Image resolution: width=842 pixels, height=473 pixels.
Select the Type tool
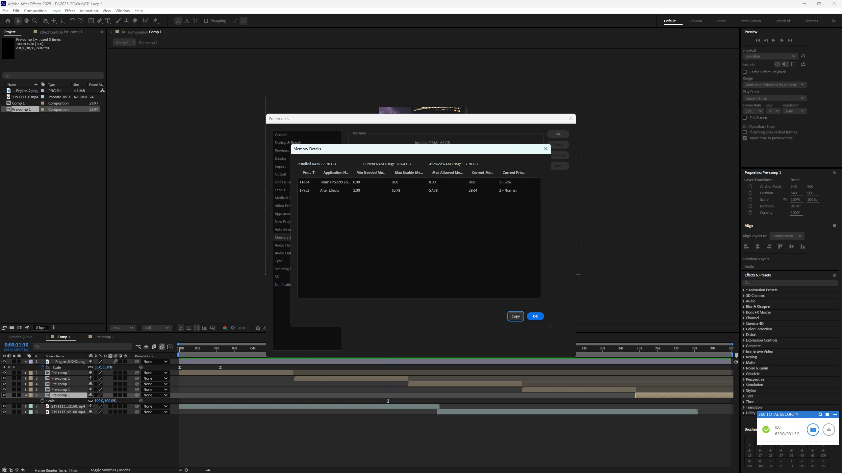tap(108, 21)
